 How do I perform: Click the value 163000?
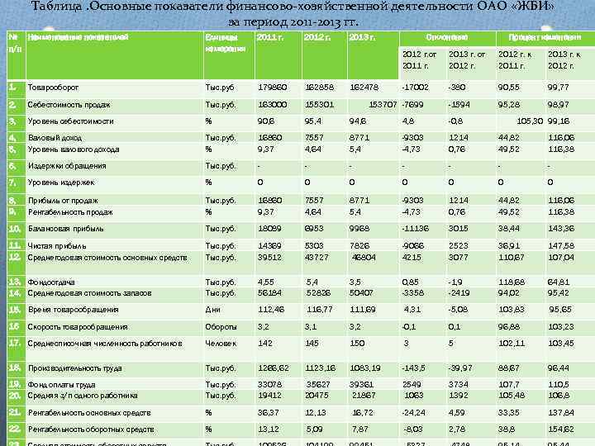(x=272, y=104)
